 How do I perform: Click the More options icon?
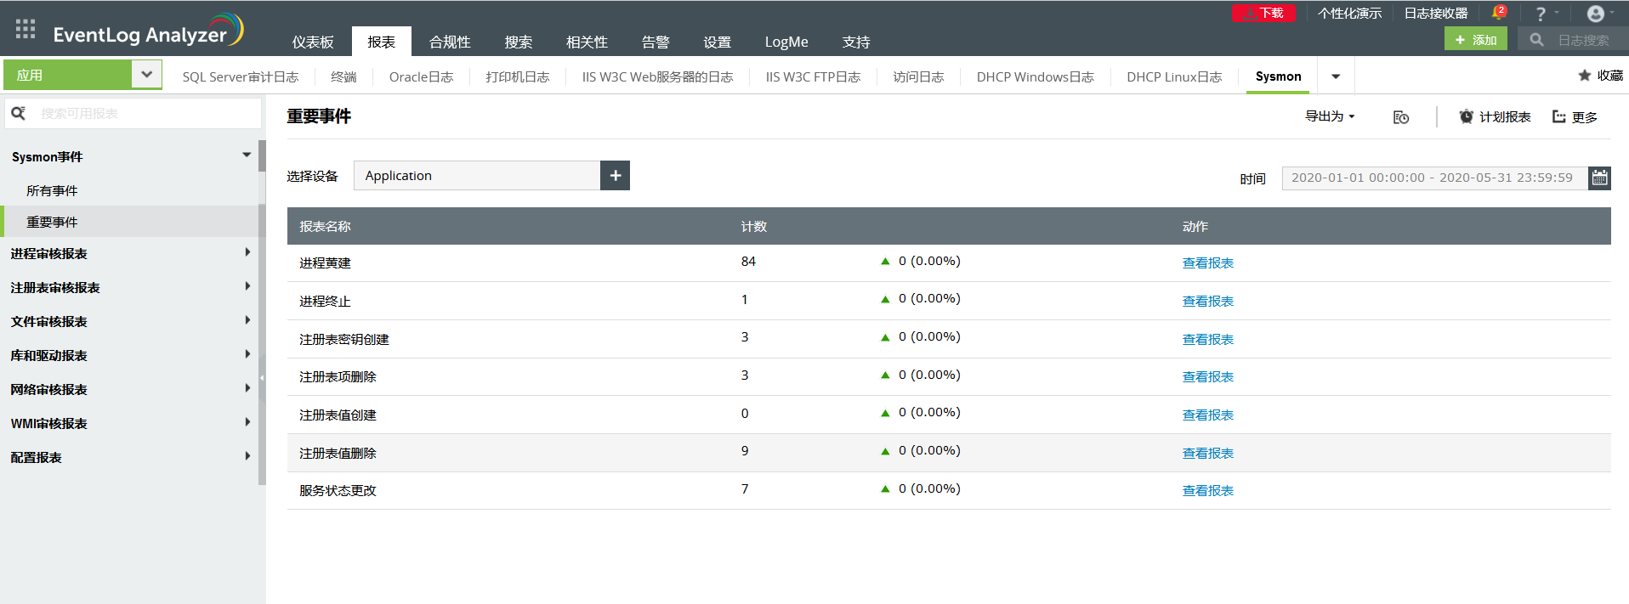[x=1559, y=117]
